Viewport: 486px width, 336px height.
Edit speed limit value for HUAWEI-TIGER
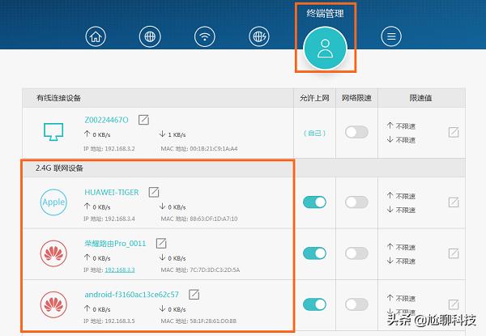pyautogui.click(x=454, y=202)
